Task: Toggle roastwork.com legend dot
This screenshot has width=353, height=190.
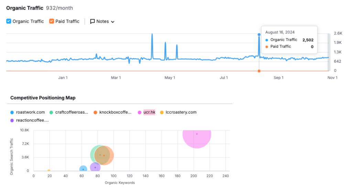Action: [x=12, y=112]
